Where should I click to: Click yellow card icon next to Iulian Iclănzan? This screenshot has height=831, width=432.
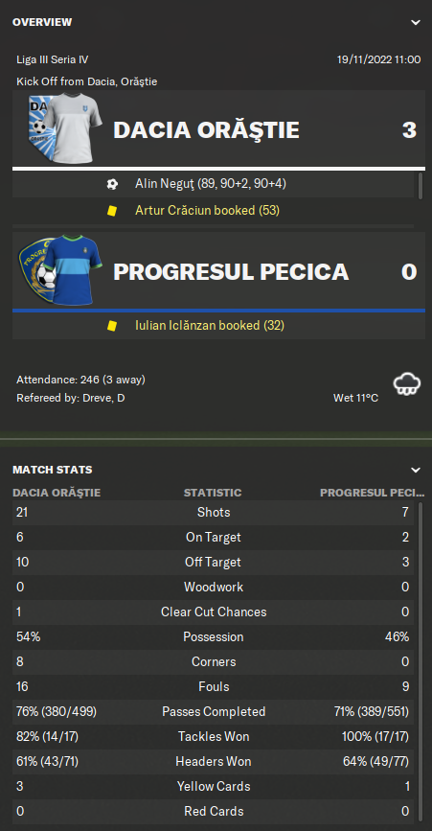click(x=112, y=326)
